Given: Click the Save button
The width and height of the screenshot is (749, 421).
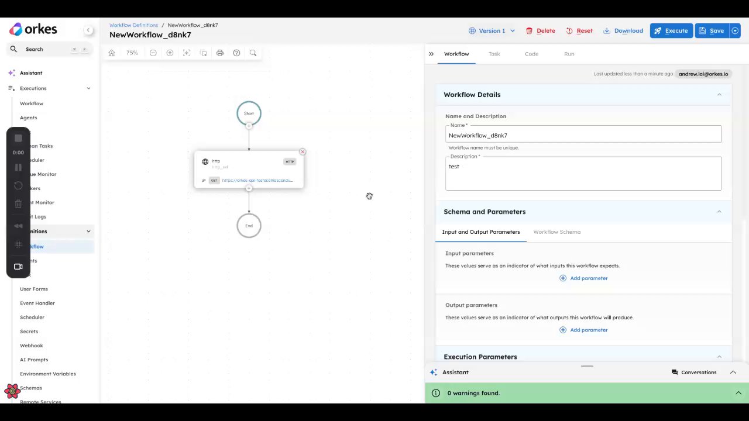Looking at the screenshot, I should pyautogui.click(x=712, y=30).
